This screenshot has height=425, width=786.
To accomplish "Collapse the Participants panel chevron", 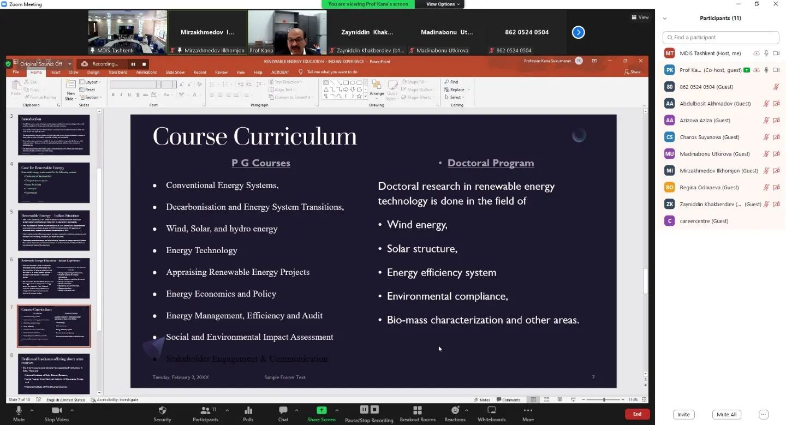I will click(x=665, y=19).
